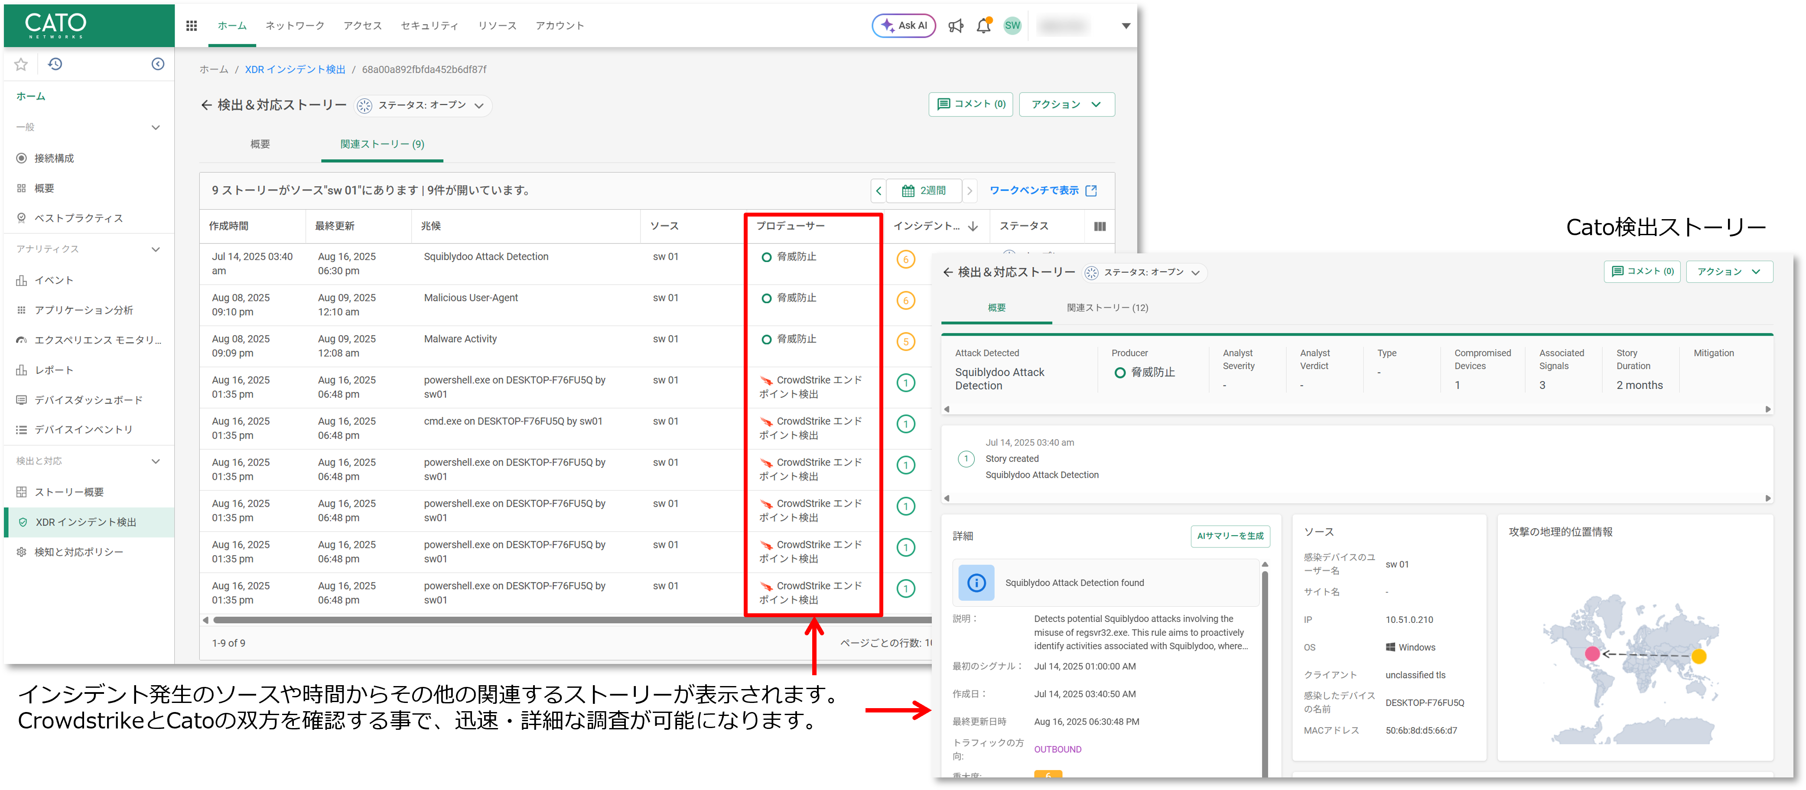Sort by the インシデント column arrow
This screenshot has width=1806, height=790.
[973, 226]
